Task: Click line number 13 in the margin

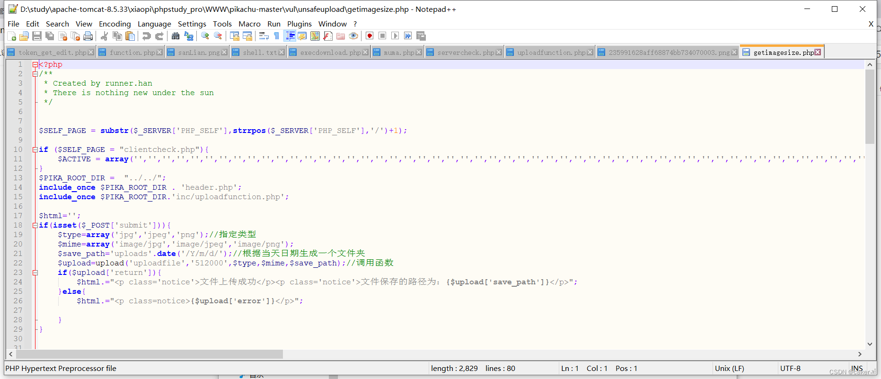Action: coord(18,178)
